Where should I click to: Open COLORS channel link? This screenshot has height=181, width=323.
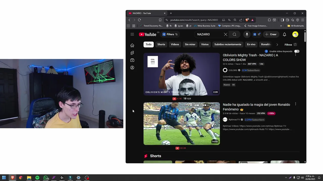click(x=233, y=70)
